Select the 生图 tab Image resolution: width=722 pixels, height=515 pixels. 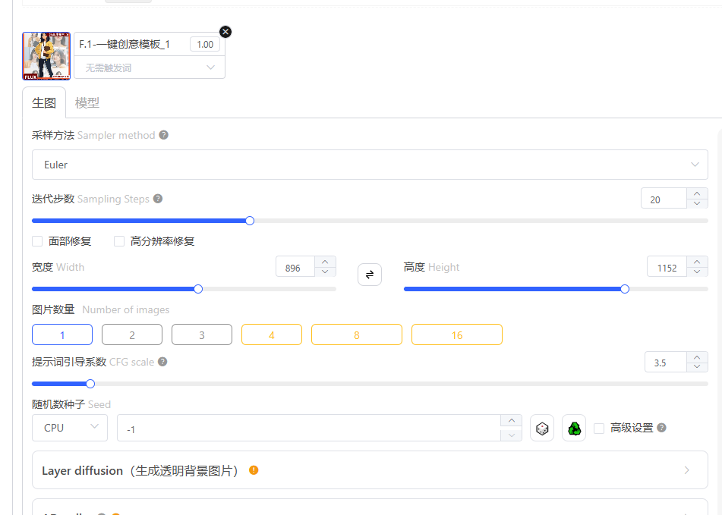point(43,102)
